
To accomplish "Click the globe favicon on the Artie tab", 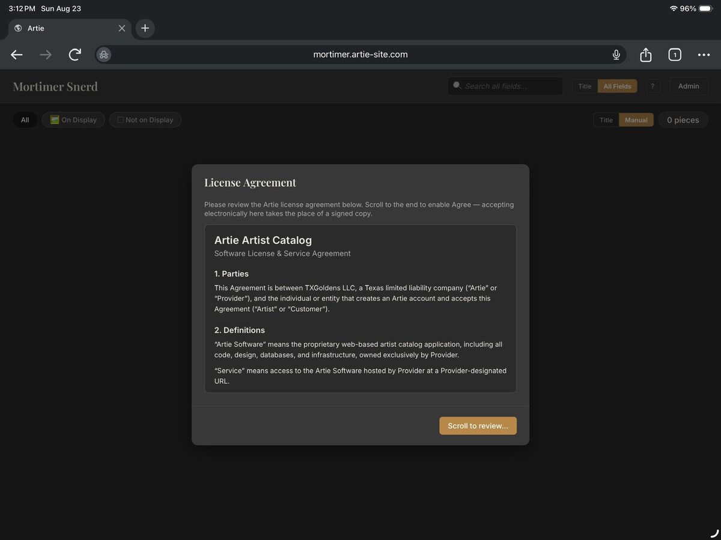I will [x=18, y=28].
